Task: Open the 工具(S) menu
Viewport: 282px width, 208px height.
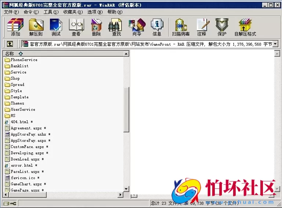Action: click(51, 12)
